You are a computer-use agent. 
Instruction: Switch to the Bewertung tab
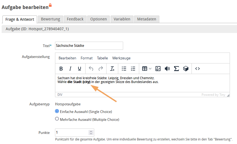(x=50, y=19)
